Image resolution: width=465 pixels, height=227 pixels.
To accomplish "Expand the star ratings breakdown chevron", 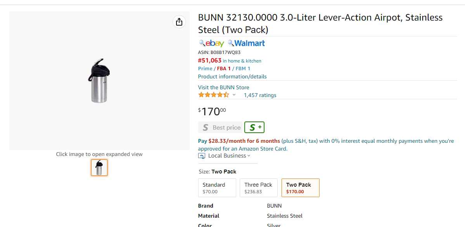I will [x=234, y=95].
